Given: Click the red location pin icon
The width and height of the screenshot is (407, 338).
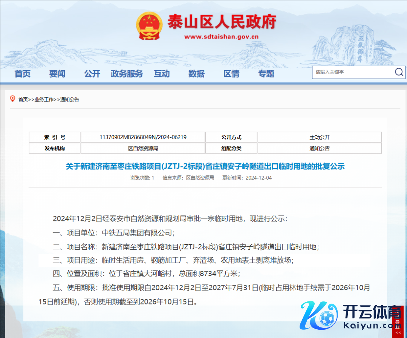Looking at the screenshot, I should click(12, 99).
